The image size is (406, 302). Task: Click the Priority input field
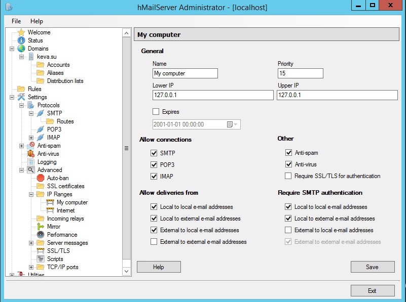pos(301,73)
